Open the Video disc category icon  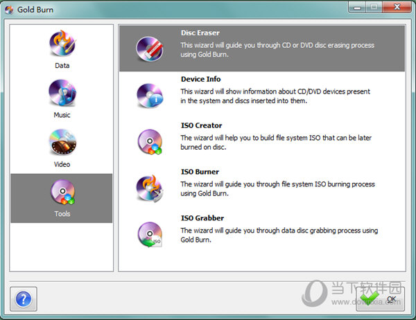(x=62, y=142)
